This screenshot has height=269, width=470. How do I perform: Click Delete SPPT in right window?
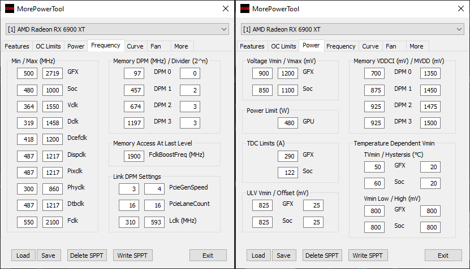pyautogui.click(x=322, y=255)
